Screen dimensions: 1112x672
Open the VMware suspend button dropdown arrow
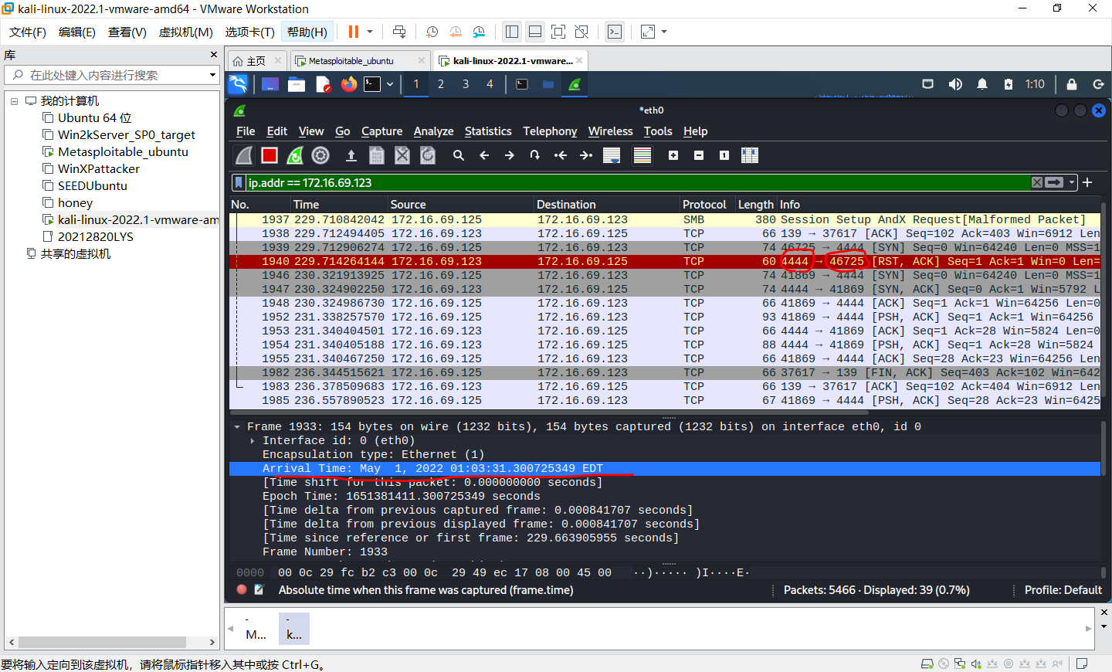[370, 32]
